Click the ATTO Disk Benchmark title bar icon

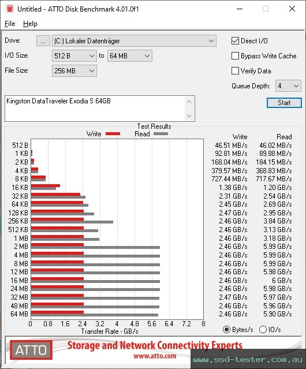[x=10, y=9]
